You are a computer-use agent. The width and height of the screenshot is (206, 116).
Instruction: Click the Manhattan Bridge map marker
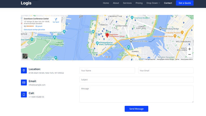[x=131, y=41]
